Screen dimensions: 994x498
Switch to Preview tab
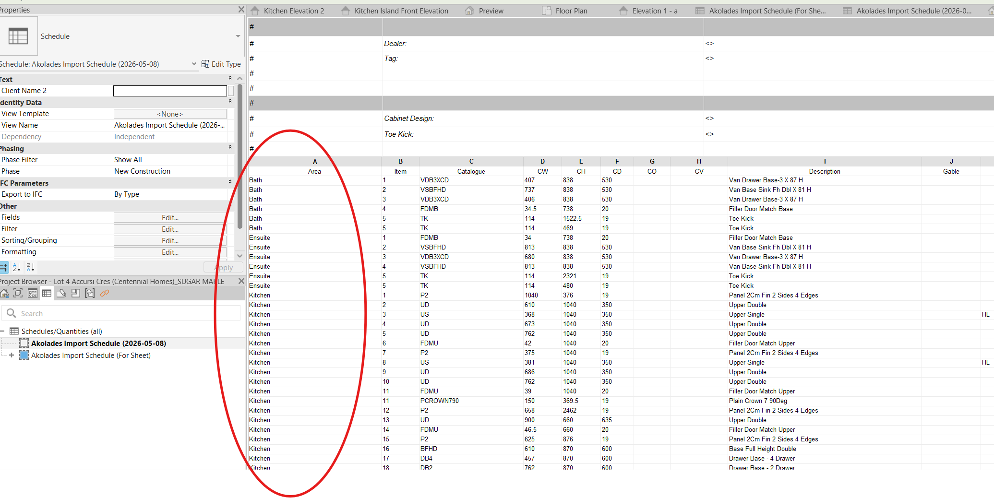pos(485,11)
